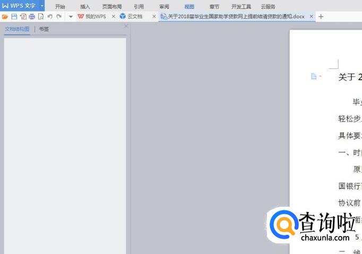Show the 文档结构图 pane tab
Image resolution: width=362 pixels, height=254 pixels.
click(17, 29)
